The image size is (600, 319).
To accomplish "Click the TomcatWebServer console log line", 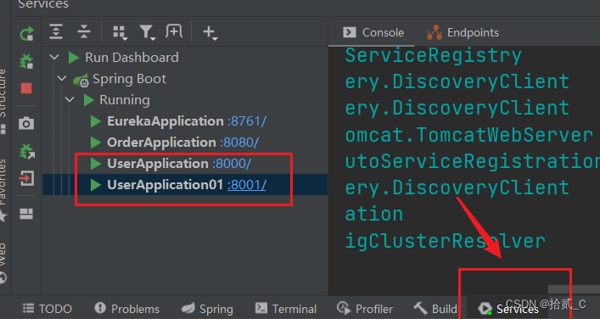I will (468, 135).
